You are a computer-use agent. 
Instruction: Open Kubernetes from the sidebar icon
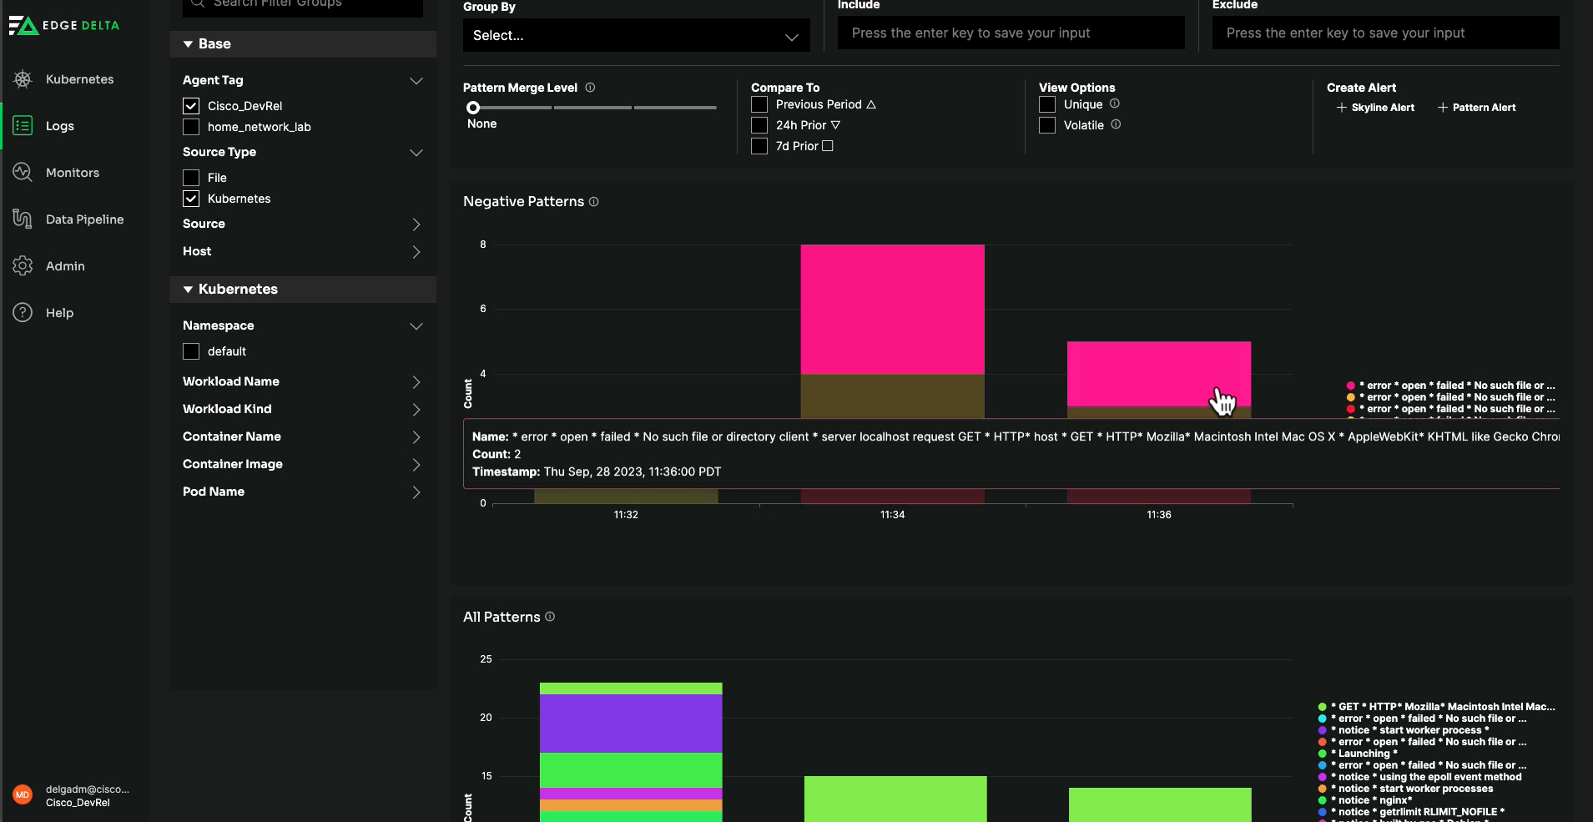pos(23,79)
